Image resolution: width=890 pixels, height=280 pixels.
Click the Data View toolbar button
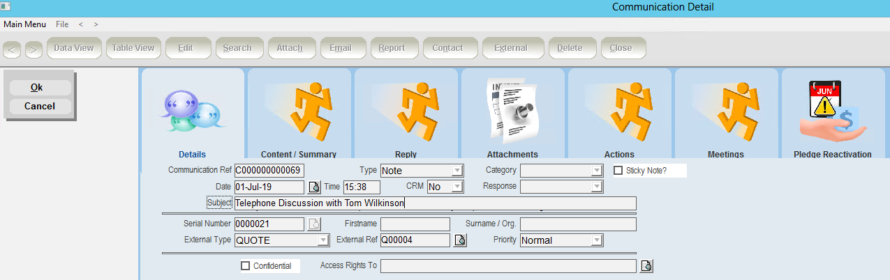[x=74, y=48]
